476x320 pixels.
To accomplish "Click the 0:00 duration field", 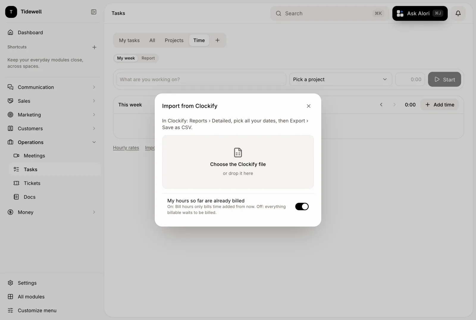I will tap(410, 79).
